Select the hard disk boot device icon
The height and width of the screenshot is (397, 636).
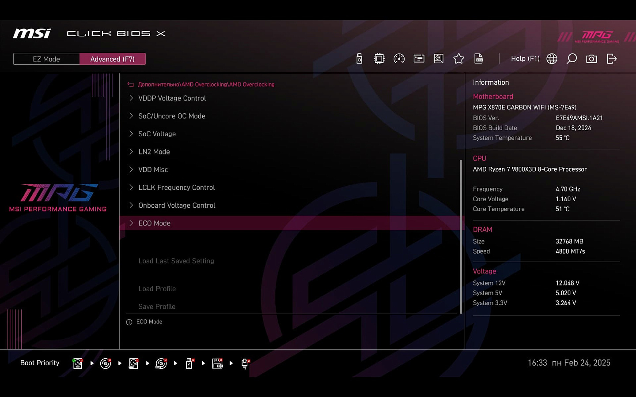click(78, 363)
